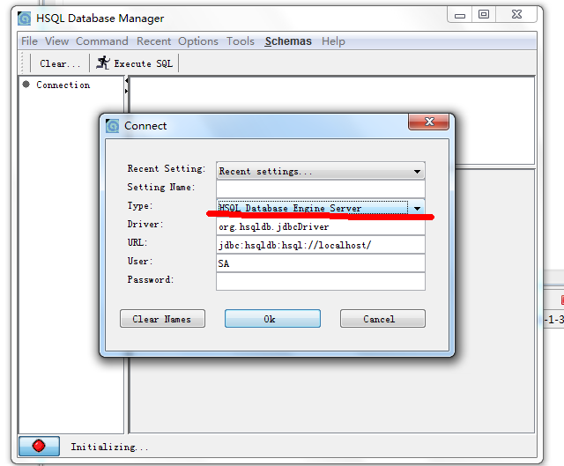Open the Type combo box

point(321,208)
